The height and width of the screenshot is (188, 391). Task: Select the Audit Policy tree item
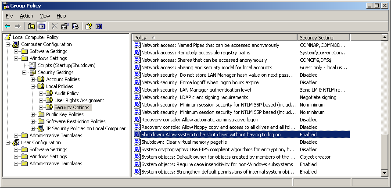66,93
